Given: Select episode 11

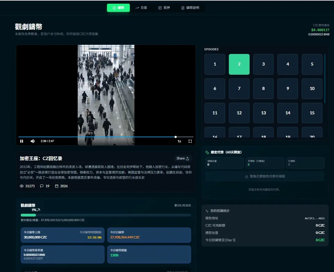Looking at the screenshot, I should pos(215,113).
